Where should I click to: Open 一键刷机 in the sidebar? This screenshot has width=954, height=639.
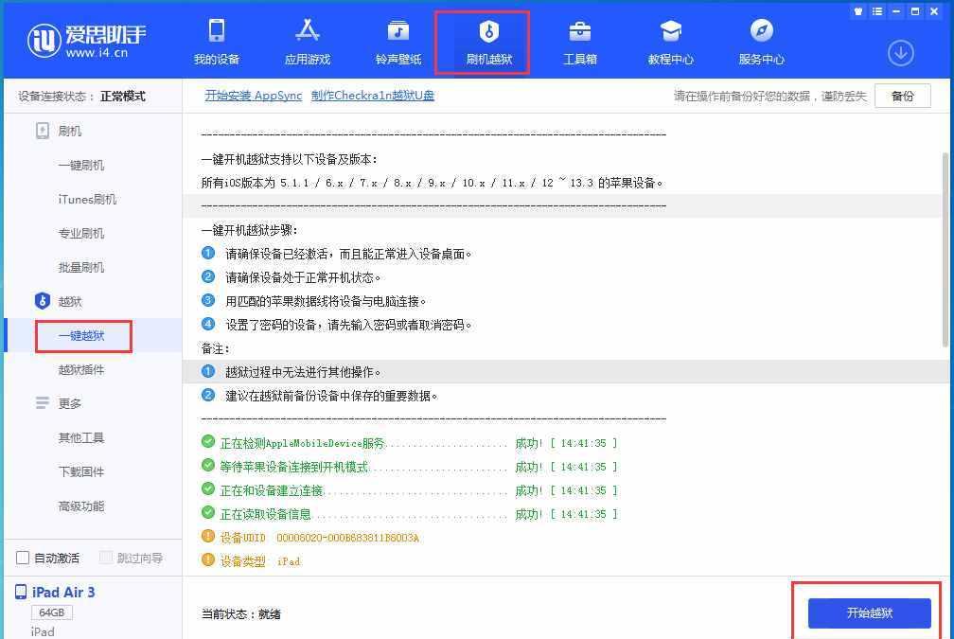(81, 165)
